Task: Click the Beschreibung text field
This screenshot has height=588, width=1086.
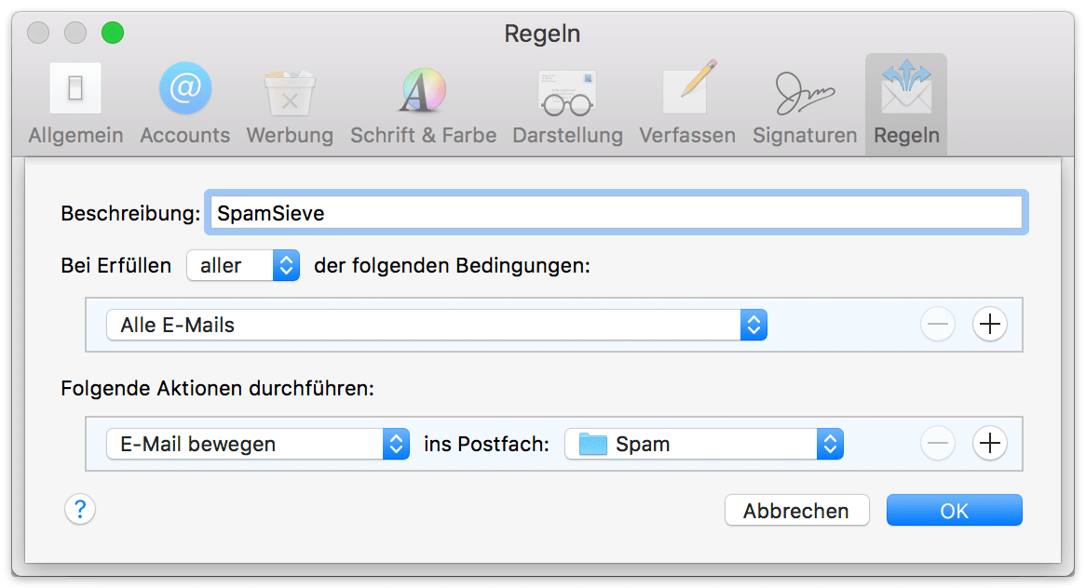Action: (617, 213)
